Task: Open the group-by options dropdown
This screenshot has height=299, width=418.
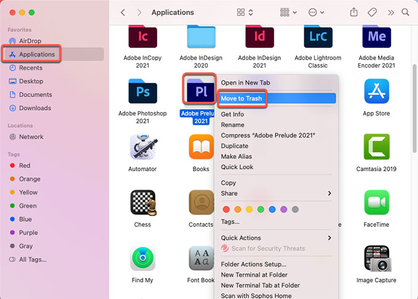Action: point(288,12)
